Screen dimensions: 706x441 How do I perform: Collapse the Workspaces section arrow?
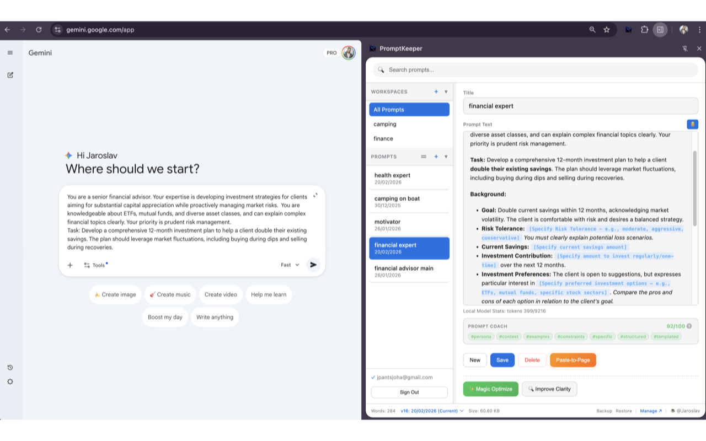coord(446,92)
